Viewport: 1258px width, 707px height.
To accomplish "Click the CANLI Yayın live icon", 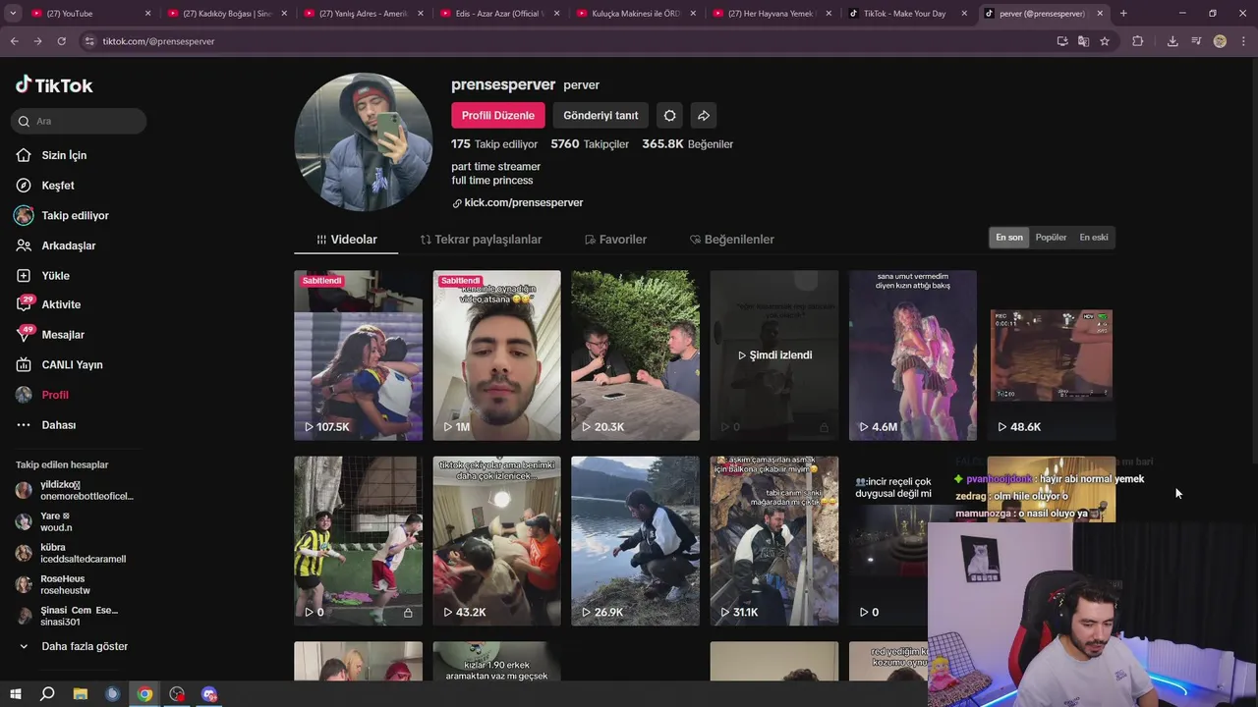I will pyautogui.click(x=24, y=364).
